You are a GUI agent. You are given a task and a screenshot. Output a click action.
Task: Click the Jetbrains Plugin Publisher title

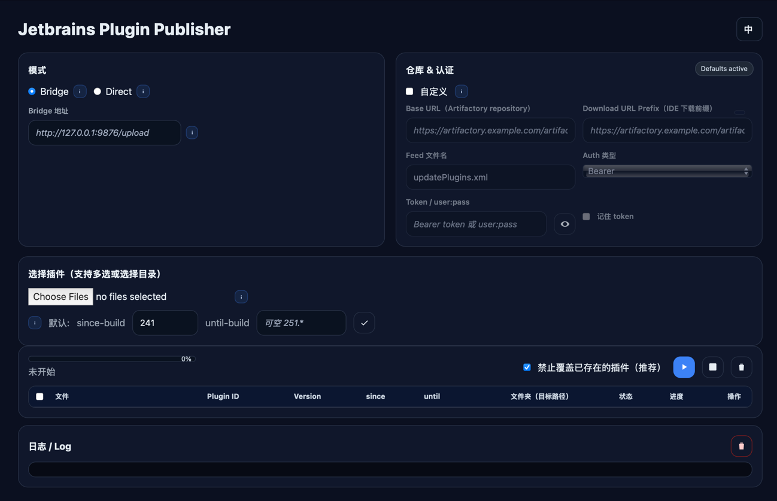click(x=124, y=29)
